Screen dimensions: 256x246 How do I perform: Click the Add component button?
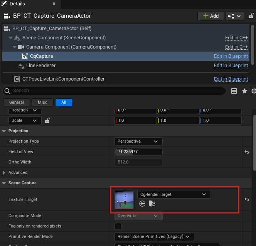(x=210, y=16)
